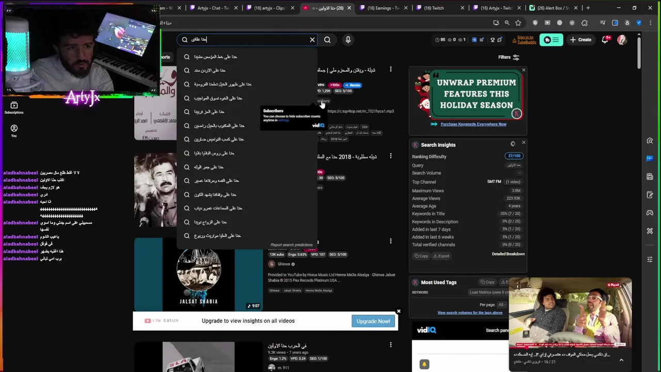The height and width of the screenshot is (372, 661).
Task: Open options menu for Ghinwa video
Action: pyautogui.click(x=390, y=241)
